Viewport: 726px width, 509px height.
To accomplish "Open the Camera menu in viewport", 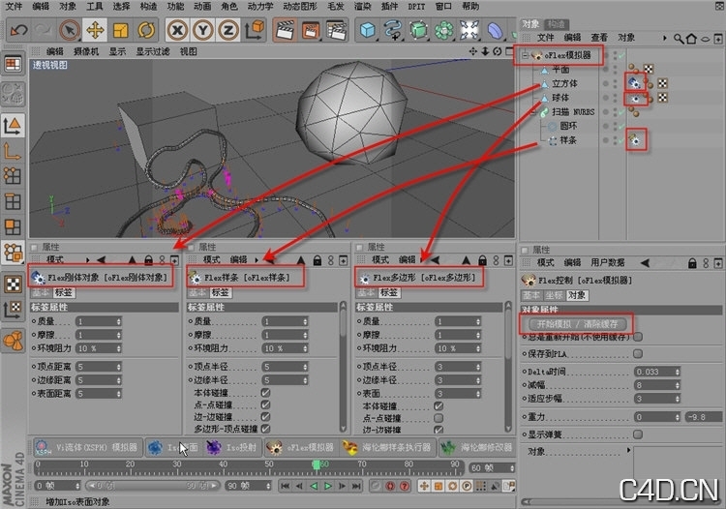I will [86, 51].
